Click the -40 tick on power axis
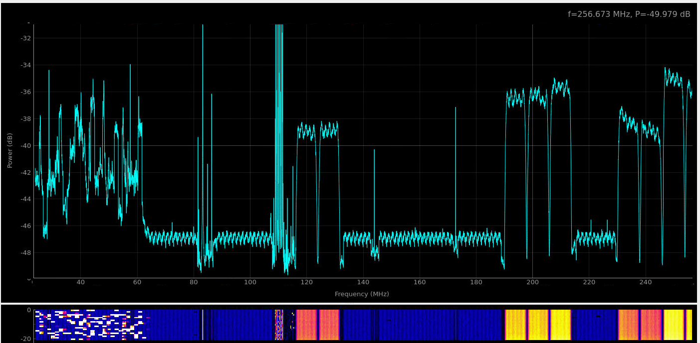Image resolution: width=700 pixels, height=343 pixels. [24, 145]
